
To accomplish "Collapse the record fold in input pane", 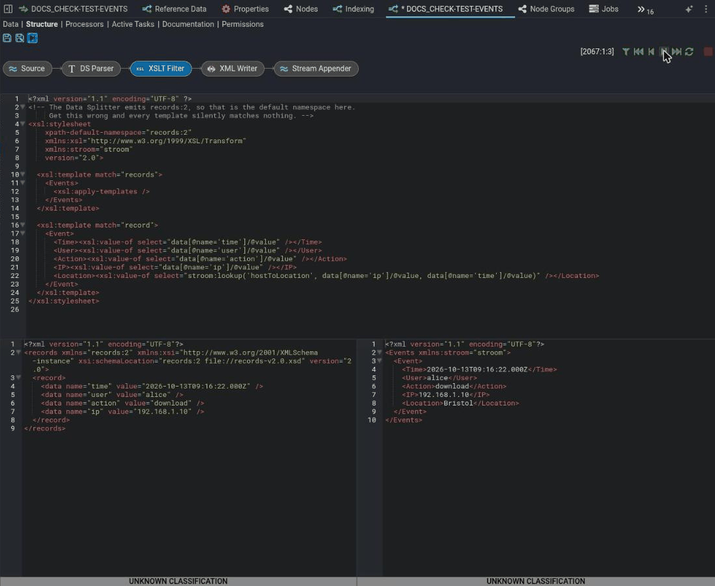I will coord(19,378).
